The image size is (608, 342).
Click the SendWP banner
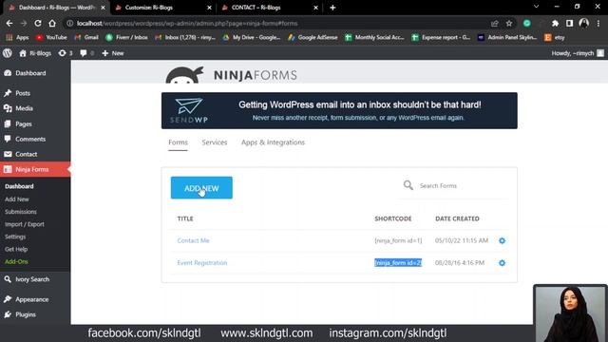[x=339, y=110]
